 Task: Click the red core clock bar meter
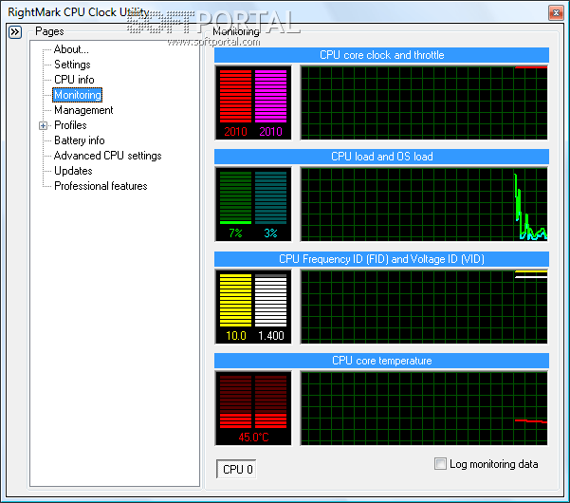click(235, 97)
